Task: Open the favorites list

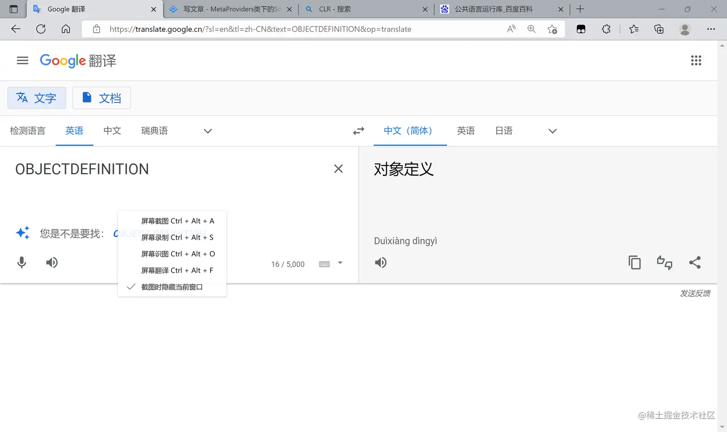Action: [x=634, y=29]
